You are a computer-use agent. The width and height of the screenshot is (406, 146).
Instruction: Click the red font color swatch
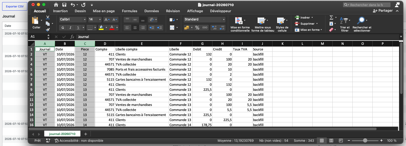(x=112, y=28)
